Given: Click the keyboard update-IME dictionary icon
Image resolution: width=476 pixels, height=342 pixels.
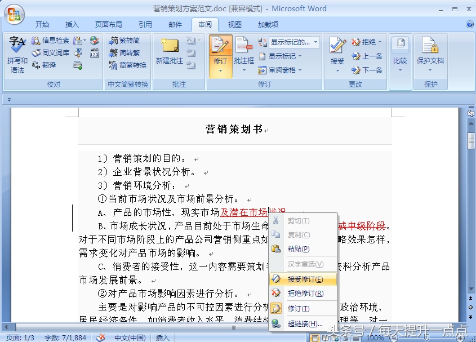Looking at the screenshot, I should (x=78, y=65).
